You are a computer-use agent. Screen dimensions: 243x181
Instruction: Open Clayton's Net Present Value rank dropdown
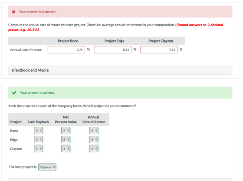pos(66,148)
